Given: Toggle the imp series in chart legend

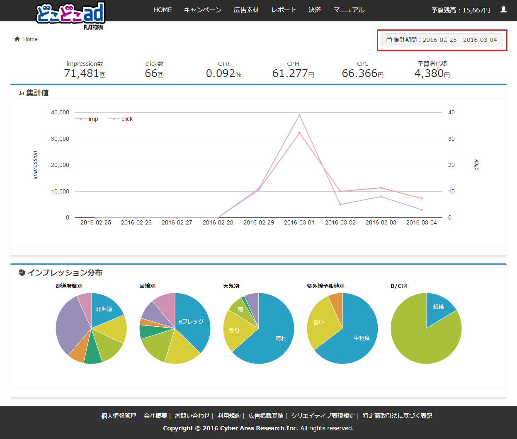Looking at the screenshot, I should 87,119.
